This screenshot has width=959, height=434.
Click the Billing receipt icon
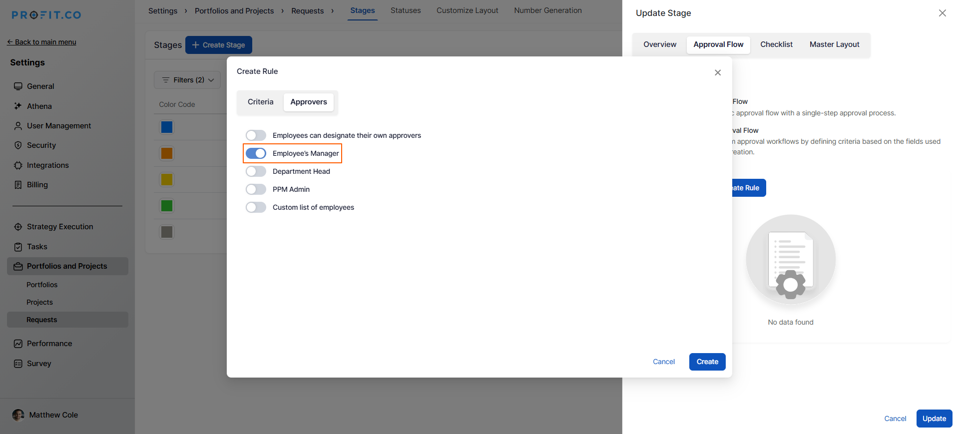(18, 185)
